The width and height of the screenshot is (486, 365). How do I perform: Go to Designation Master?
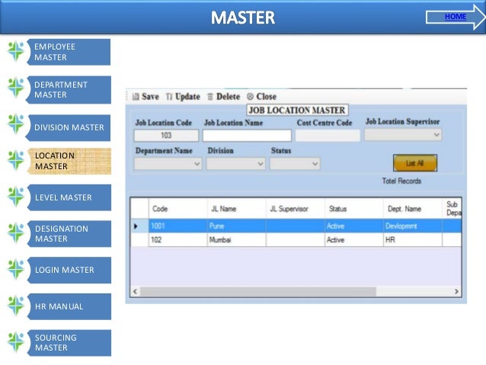69,234
